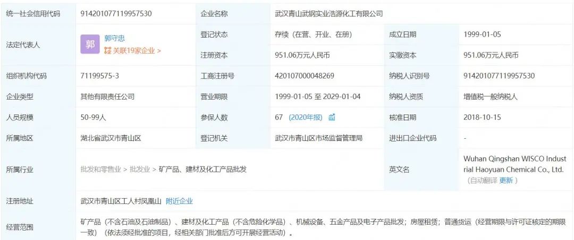Click the unified social credit code 914201077119957530
Screen dimensions: 574x240
pyautogui.click(x=115, y=14)
